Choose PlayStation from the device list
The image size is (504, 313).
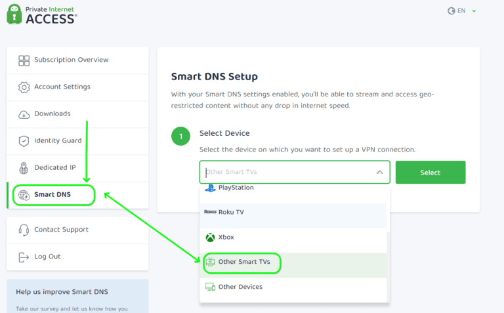[236, 188]
